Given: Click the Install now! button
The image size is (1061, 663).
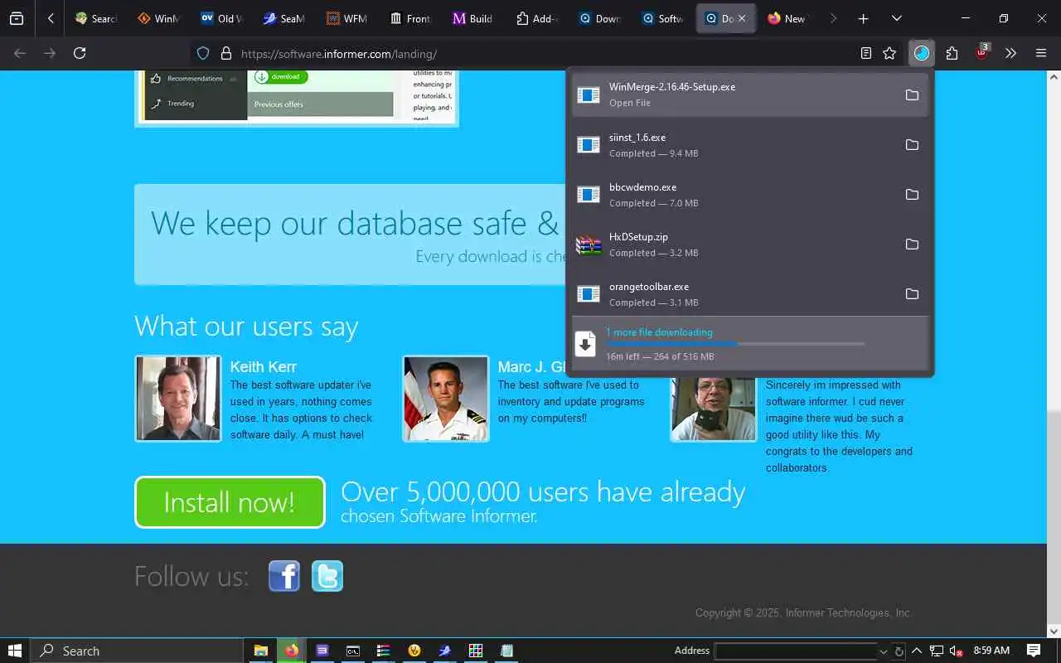Looking at the screenshot, I should (x=230, y=502).
